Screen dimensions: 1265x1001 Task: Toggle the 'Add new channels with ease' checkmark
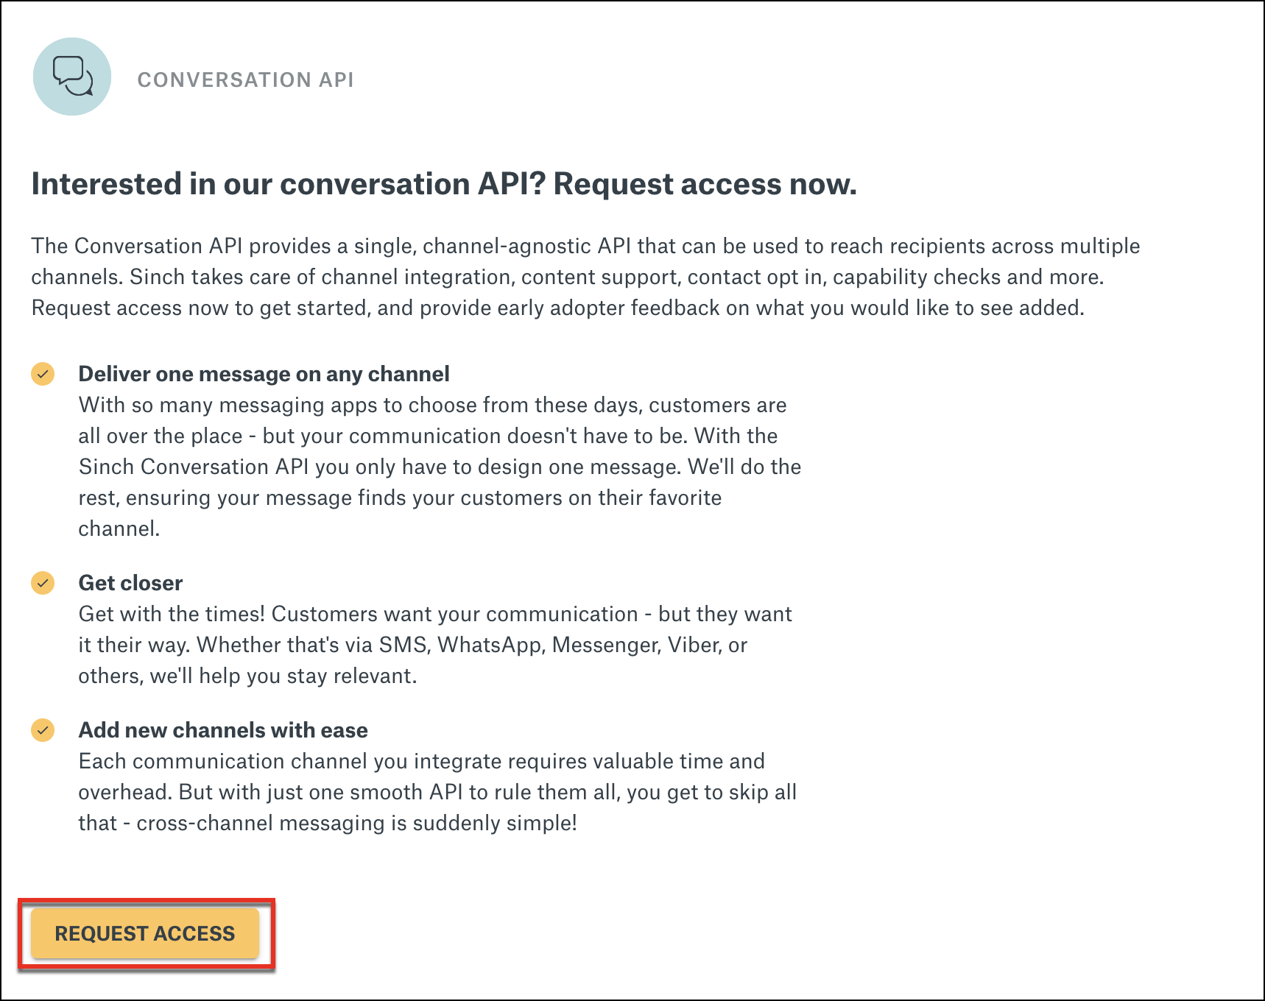tap(44, 730)
